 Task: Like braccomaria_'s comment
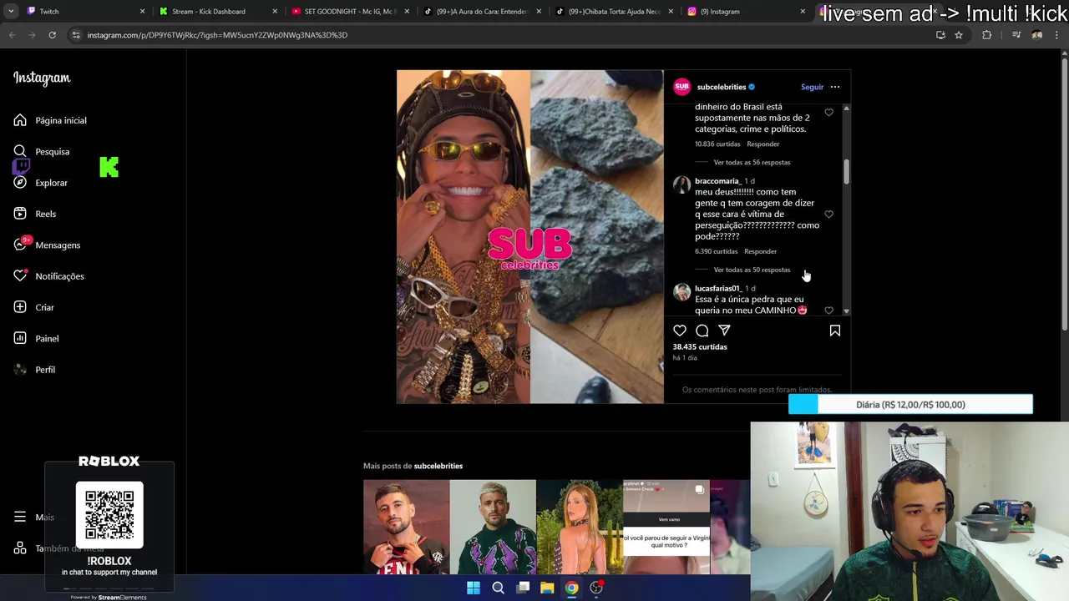[828, 215]
